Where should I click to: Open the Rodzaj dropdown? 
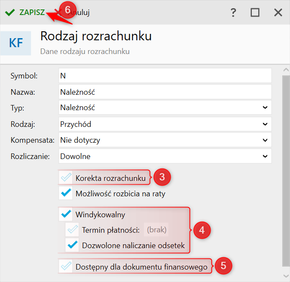click(165, 124)
